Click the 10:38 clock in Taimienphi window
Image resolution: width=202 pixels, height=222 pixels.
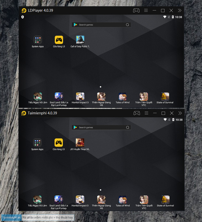pos(179,120)
